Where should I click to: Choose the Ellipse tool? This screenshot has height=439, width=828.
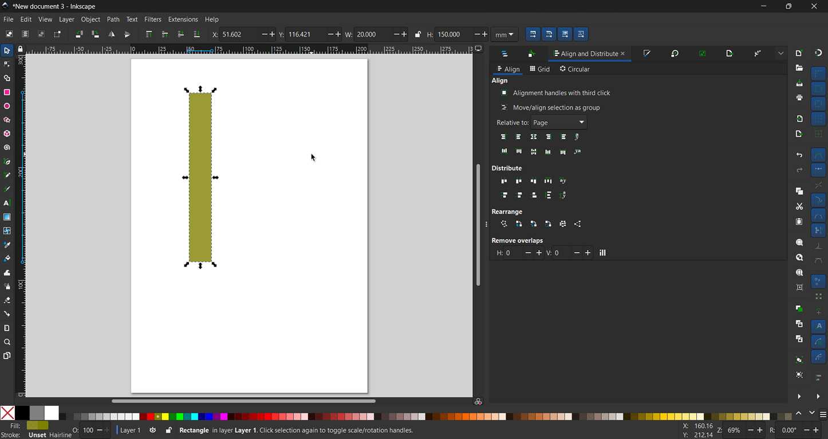(7, 106)
